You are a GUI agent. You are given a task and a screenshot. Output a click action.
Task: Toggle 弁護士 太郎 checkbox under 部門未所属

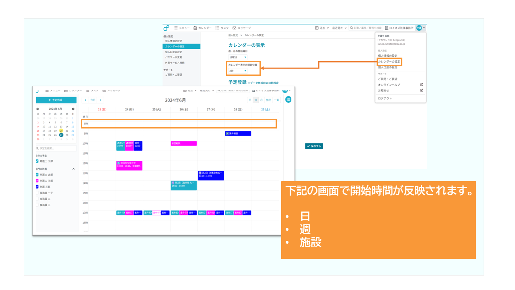click(37, 175)
